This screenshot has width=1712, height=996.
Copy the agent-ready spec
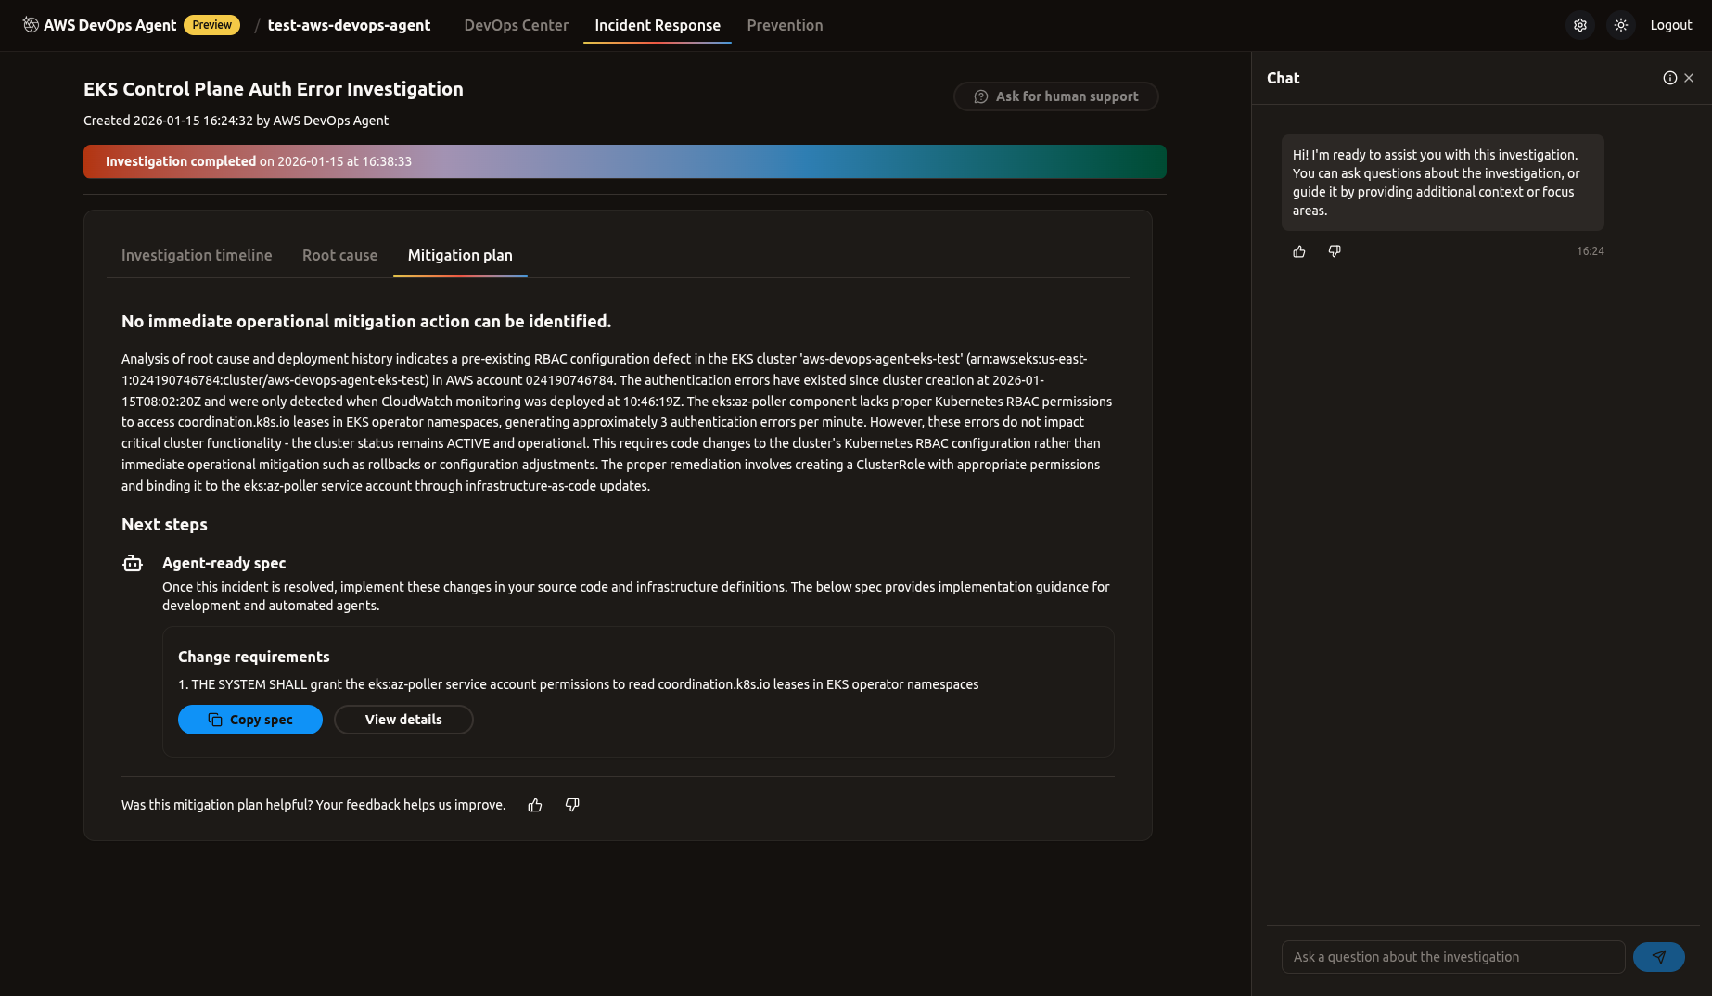(x=250, y=720)
